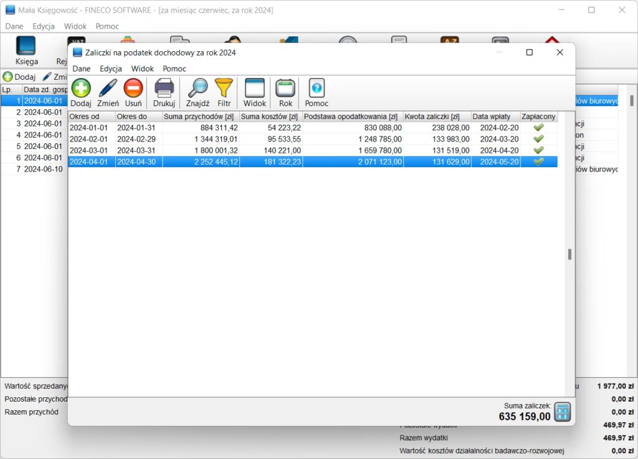Click the calculator icon beside Suma zaliczek
This screenshot has width=638, height=459.
(x=562, y=412)
